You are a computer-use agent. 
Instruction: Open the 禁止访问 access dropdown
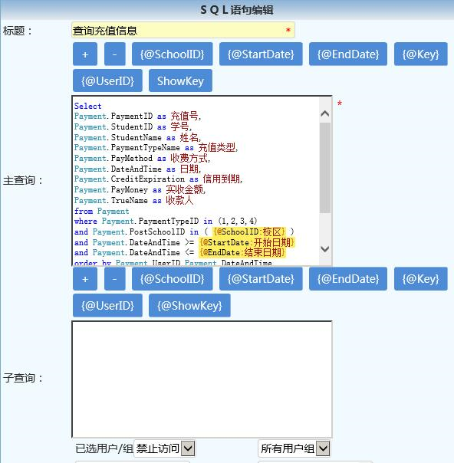click(x=165, y=448)
